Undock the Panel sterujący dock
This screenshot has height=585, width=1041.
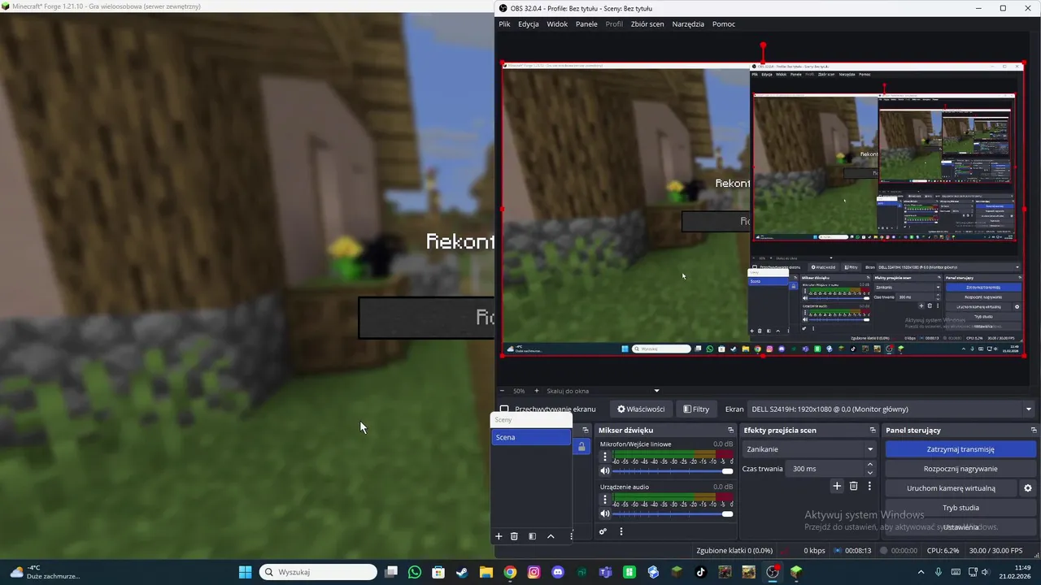pos(1034,430)
